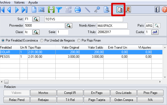Image resolution: width=167 pixels, height=105 pixels.
Task: Go to the first record
Action: 2,10
